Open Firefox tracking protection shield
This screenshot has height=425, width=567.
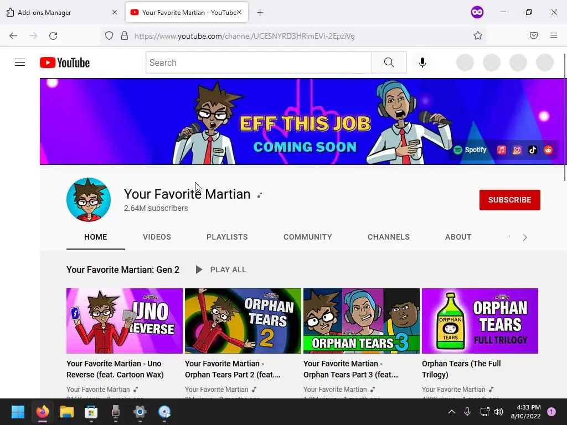click(x=109, y=36)
